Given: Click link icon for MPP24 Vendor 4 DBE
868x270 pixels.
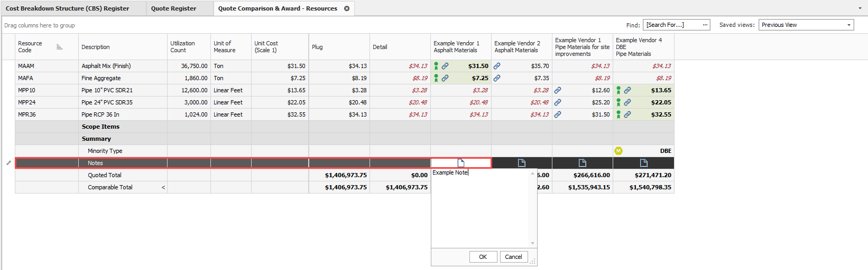Looking at the screenshot, I should click(x=627, y=102).
